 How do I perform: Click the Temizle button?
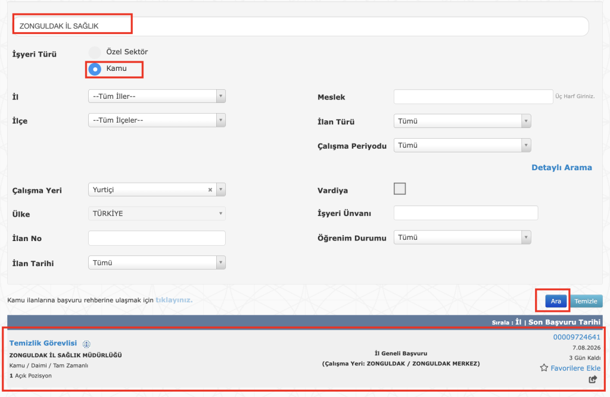[x=586, y=301]
